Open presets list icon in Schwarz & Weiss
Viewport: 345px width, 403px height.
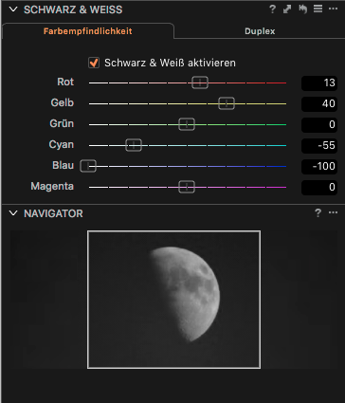coord(318,9)
